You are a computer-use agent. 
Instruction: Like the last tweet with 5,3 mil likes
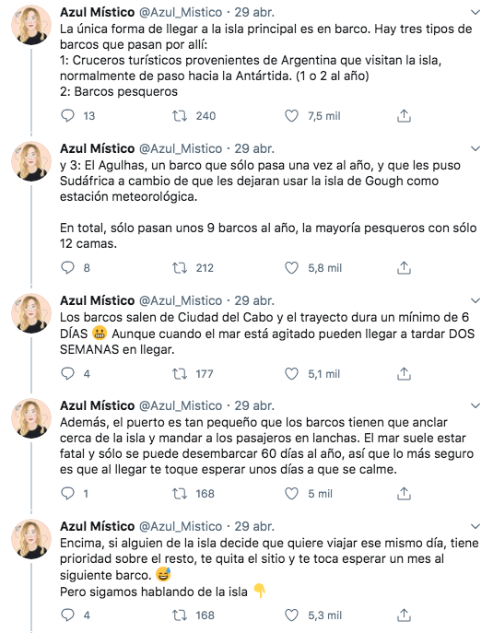pyautogui.click(x=291, y=615)
